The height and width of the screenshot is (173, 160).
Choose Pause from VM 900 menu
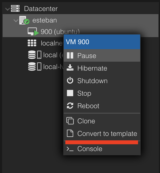point(102,55)
